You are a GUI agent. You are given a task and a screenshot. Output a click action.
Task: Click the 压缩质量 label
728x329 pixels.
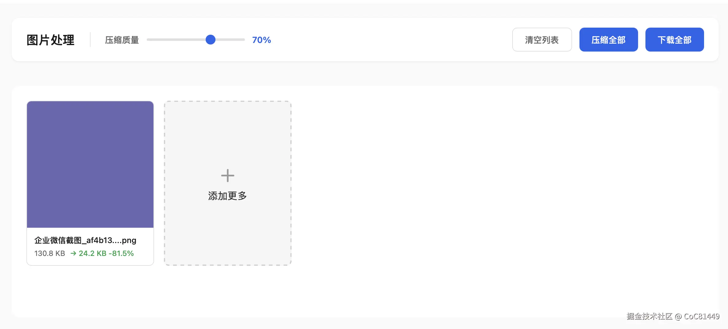pos(122,40)
